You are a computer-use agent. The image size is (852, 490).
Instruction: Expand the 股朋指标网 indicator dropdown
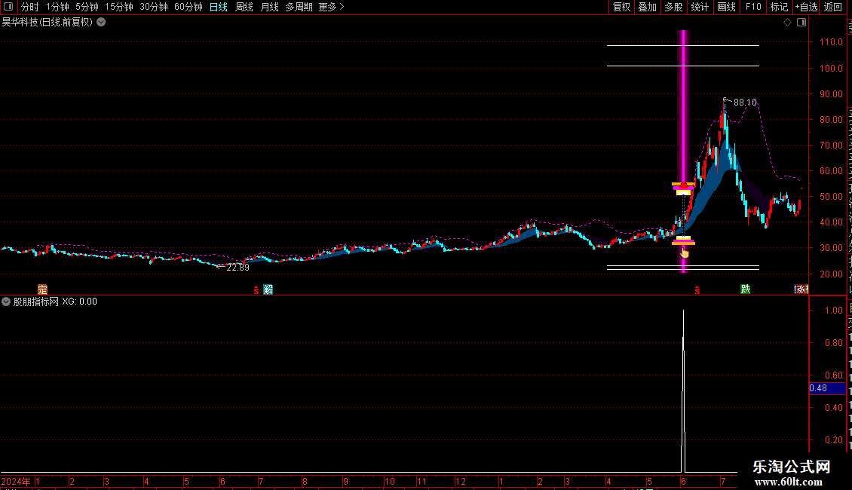point(6,302)
